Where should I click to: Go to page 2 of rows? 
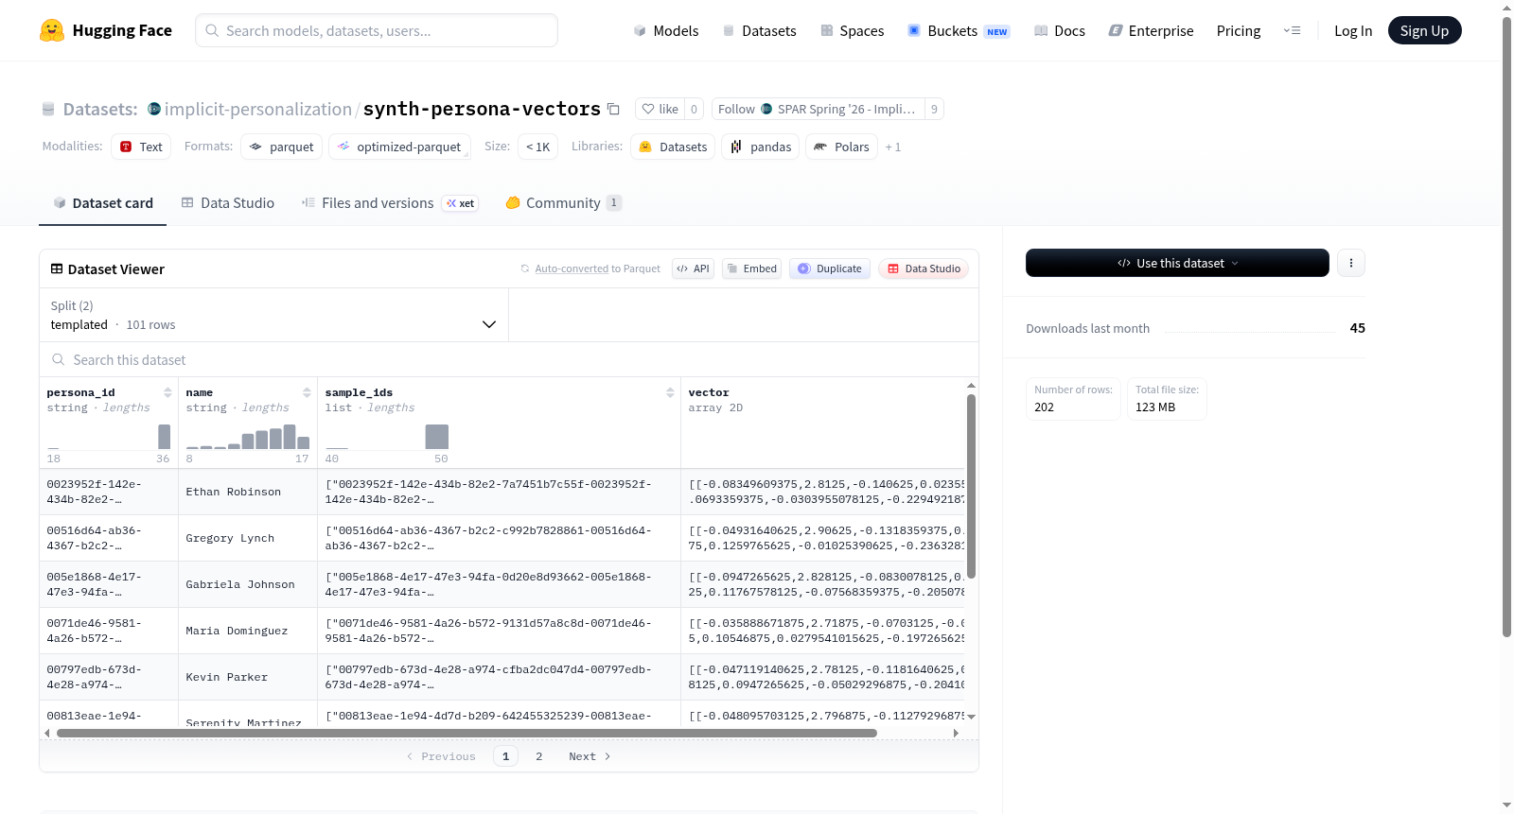click(x=539, y=756)
